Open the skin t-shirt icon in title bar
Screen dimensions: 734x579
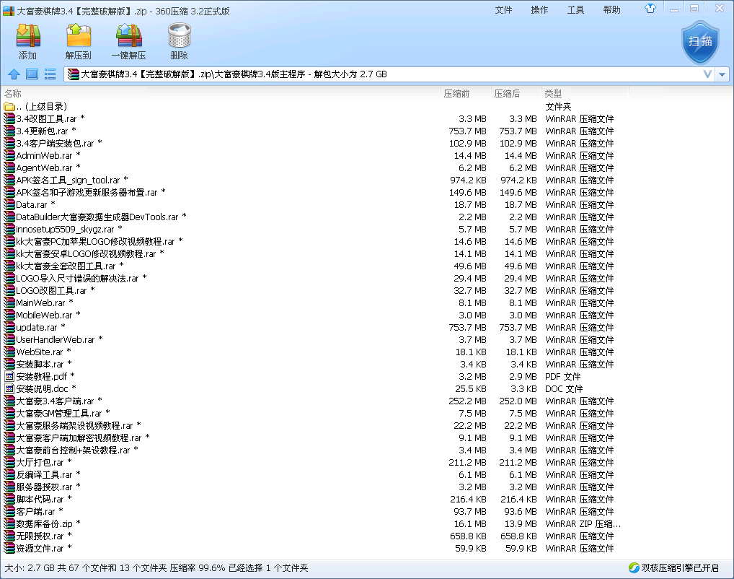coord(651,9)
